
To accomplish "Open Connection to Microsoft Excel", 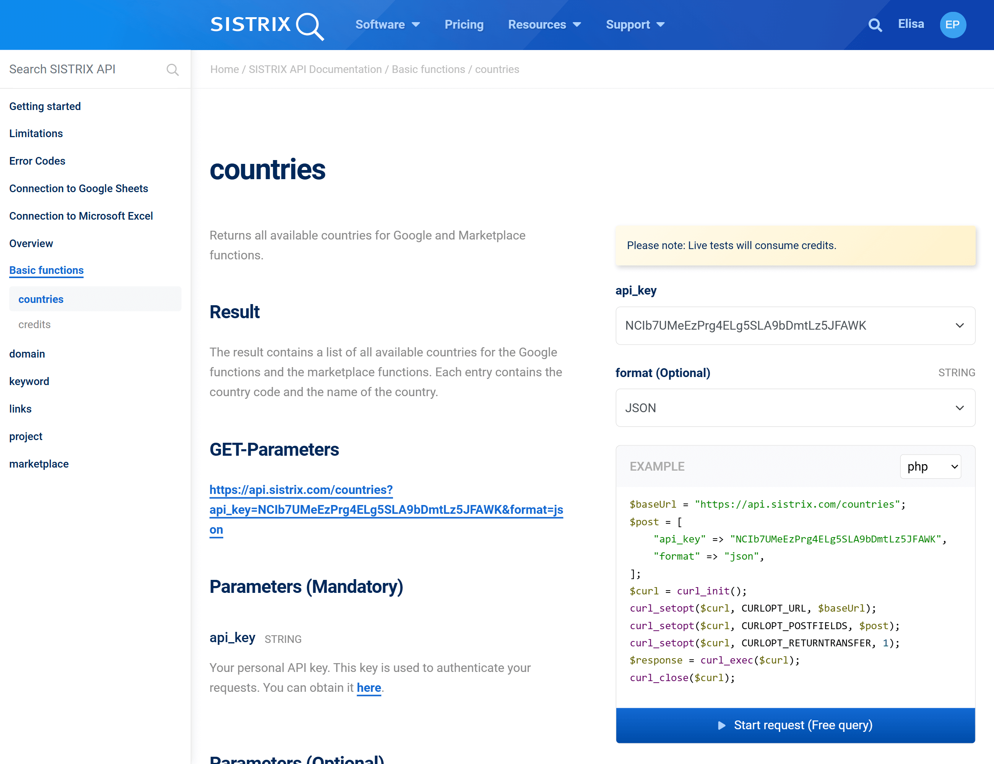I will [81, 216].
